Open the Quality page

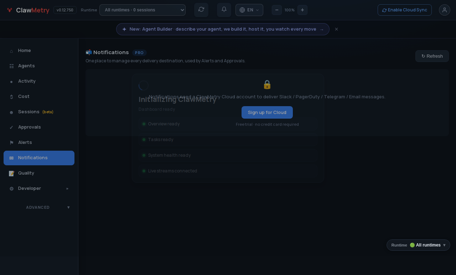point(39,173)
